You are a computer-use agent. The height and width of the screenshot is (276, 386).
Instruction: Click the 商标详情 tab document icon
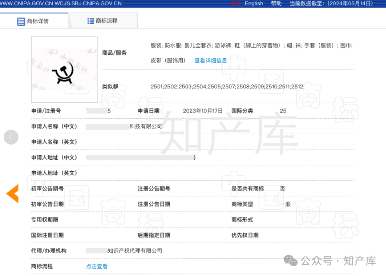pyautogui.click(x=21, y=21)
